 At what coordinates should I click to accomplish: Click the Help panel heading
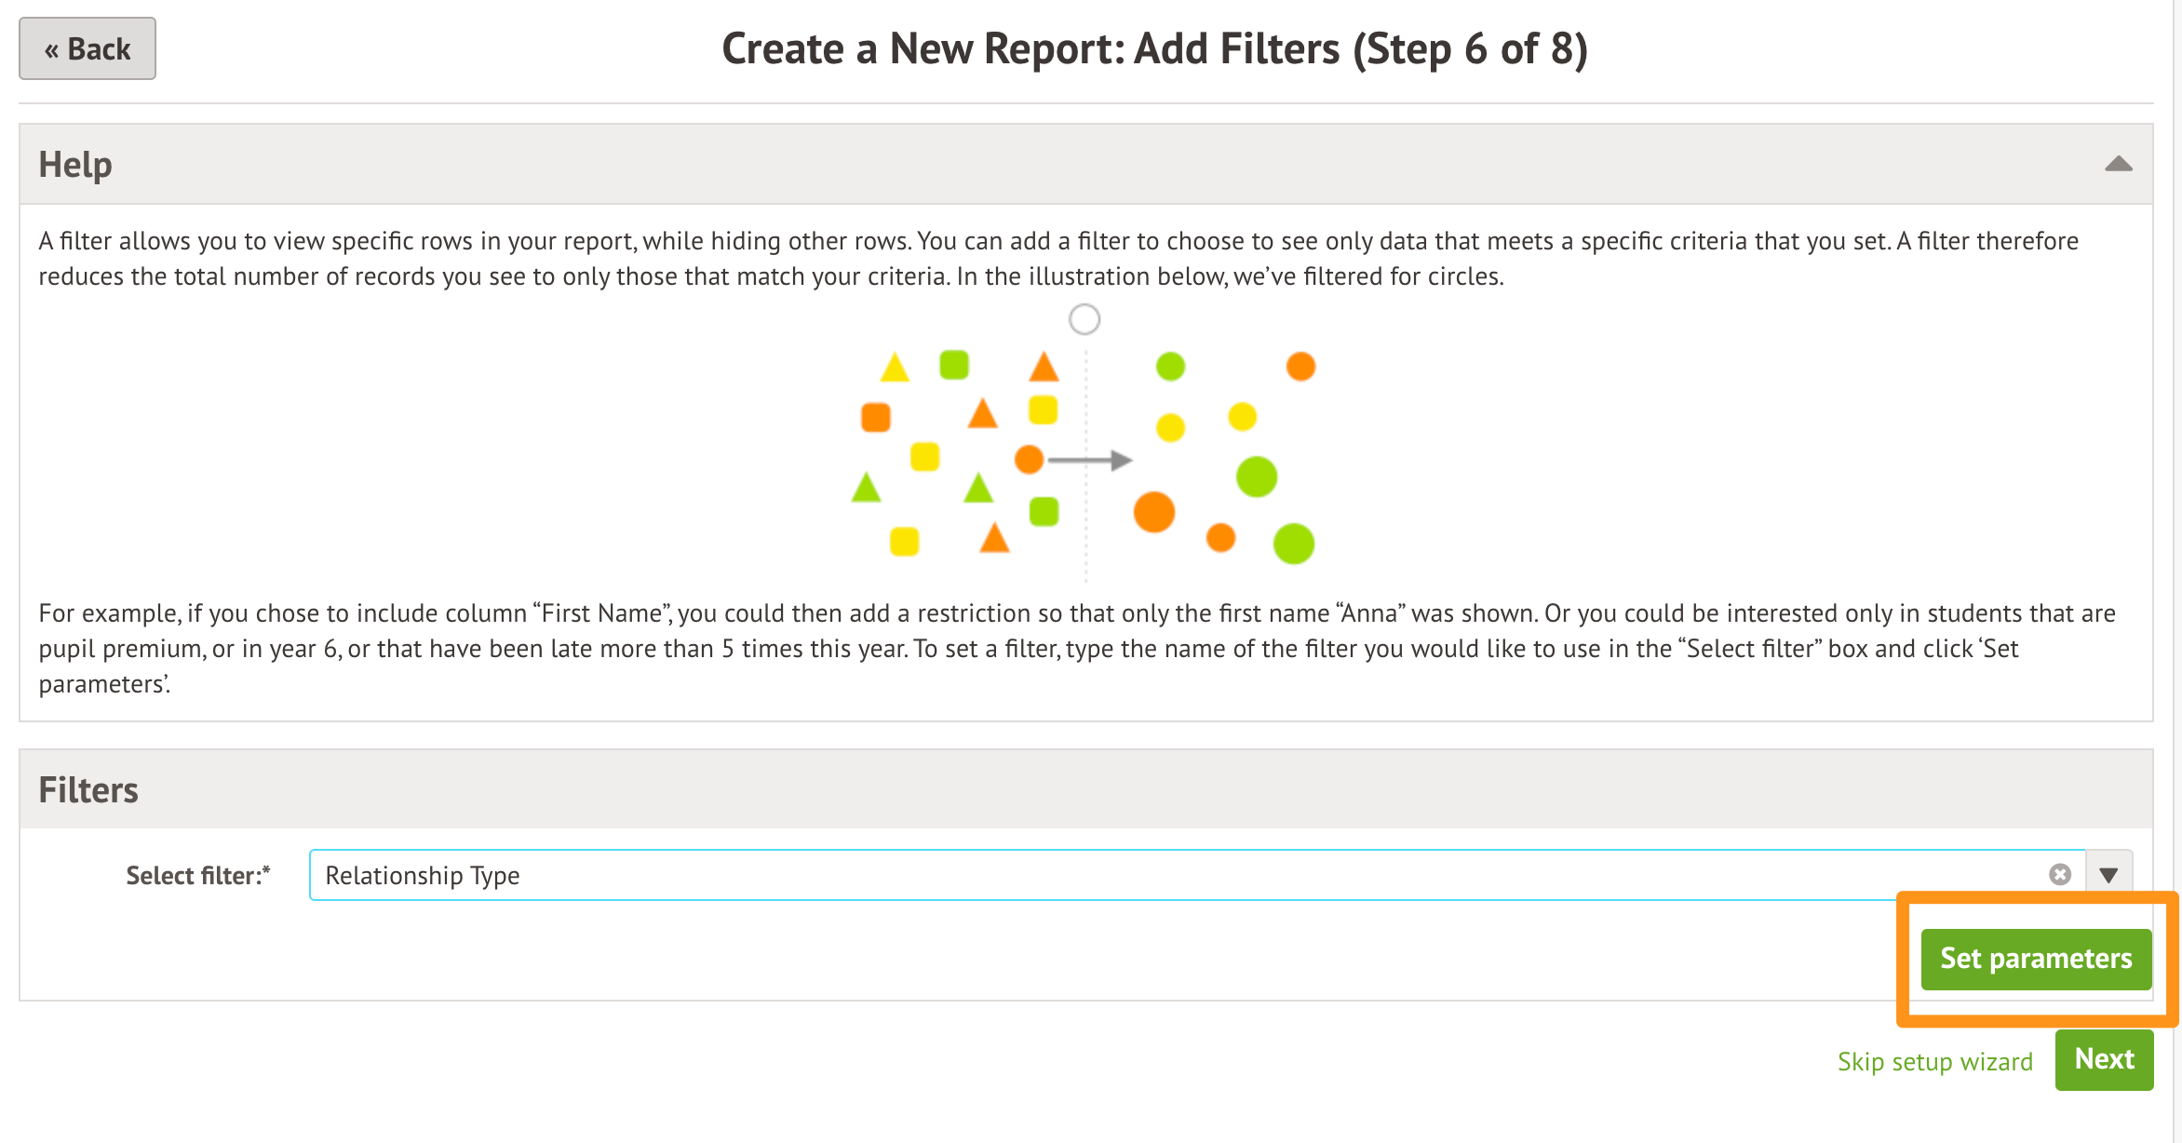pos(75,165)
